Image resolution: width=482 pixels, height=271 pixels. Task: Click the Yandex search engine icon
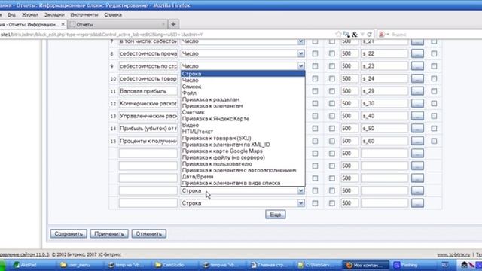point(382,35)
